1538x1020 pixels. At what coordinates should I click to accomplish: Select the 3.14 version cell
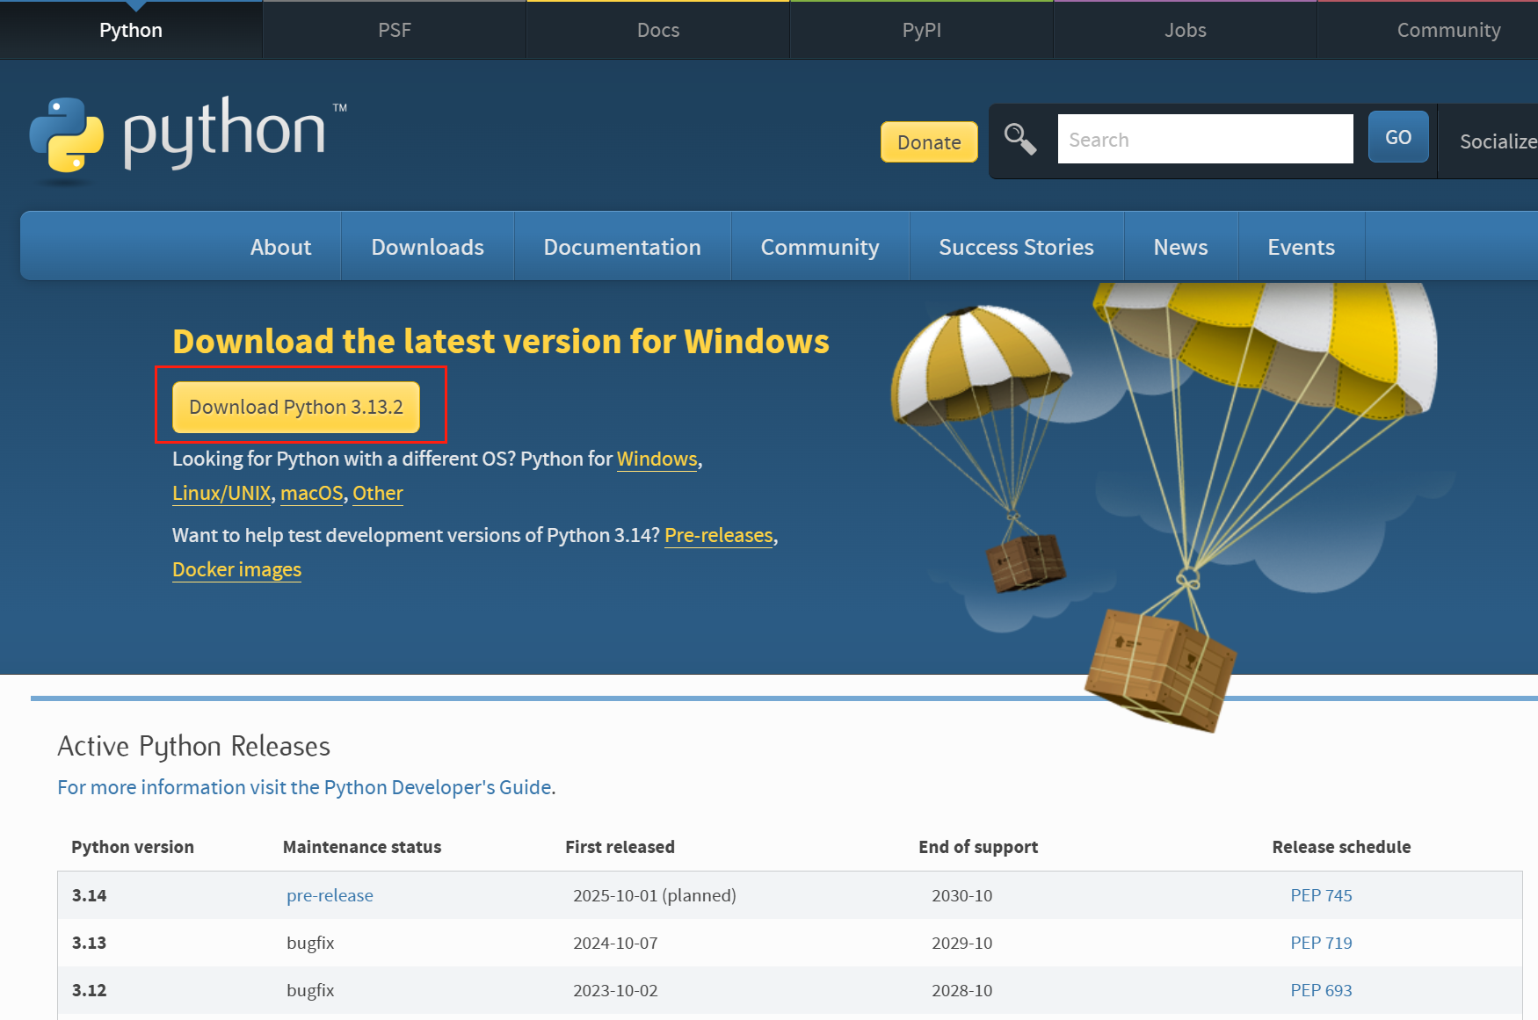90,895
